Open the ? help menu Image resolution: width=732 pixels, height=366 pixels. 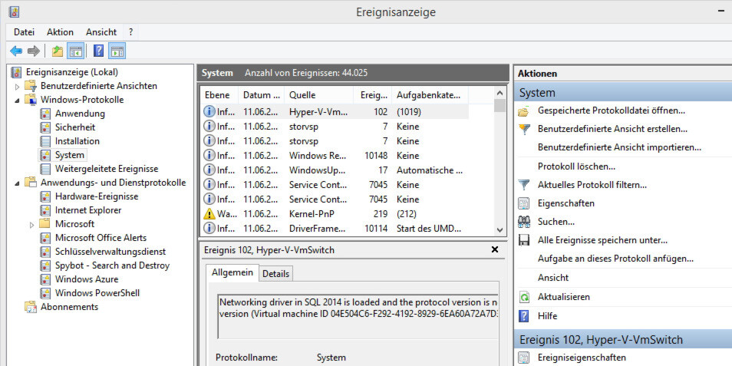pos(130,32)
